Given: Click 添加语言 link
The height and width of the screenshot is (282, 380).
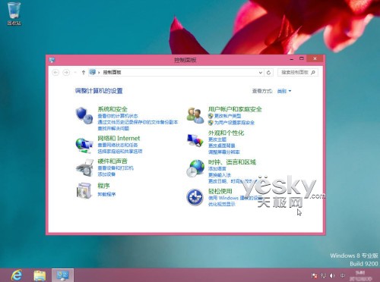Looking at the screenshot, I should coord(217,168).
